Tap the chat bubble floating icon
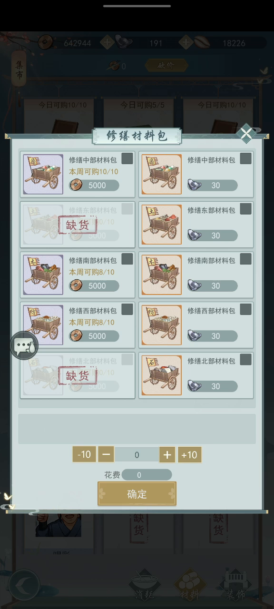Screen dimensions: 274x609 tap(24, 345)
